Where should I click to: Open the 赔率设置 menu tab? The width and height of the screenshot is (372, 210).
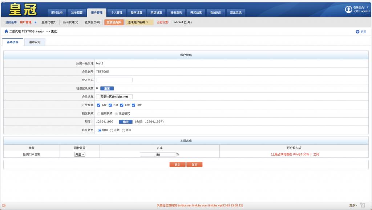point(137,13)
